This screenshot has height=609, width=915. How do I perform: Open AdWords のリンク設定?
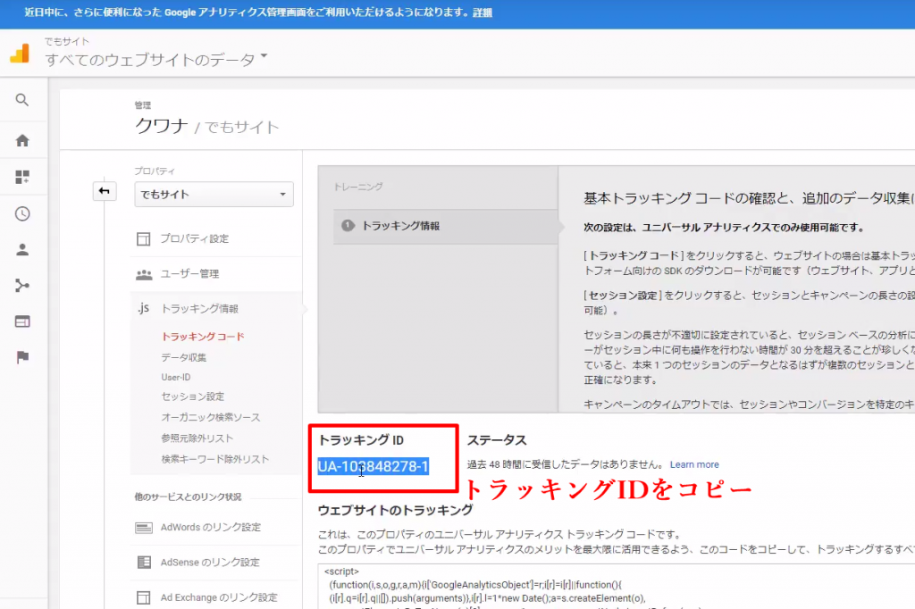point(211,528)
